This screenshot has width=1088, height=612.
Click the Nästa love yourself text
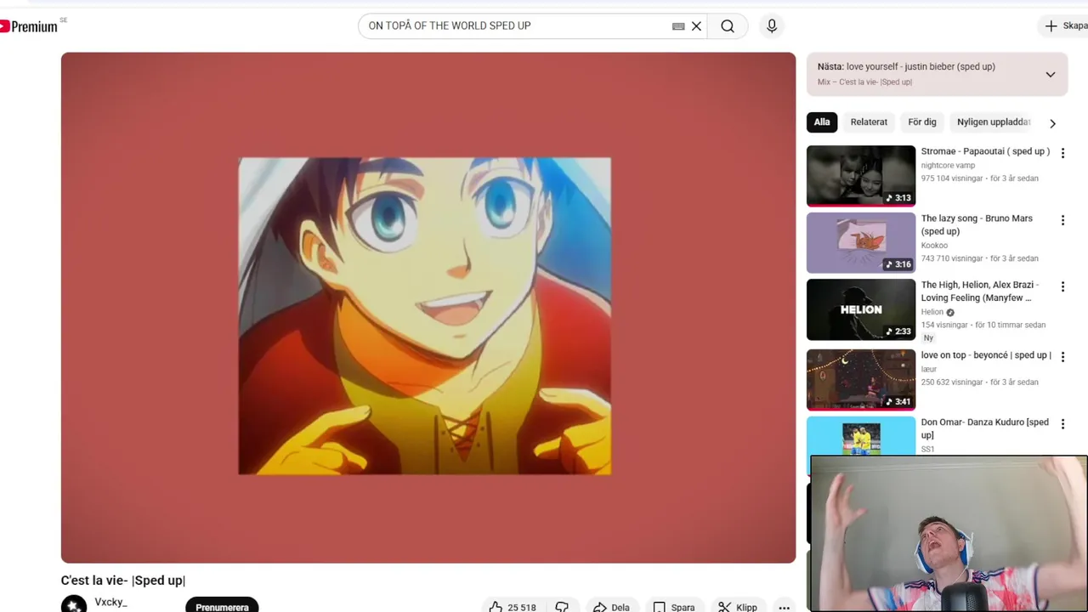click(x=906, y=66)
